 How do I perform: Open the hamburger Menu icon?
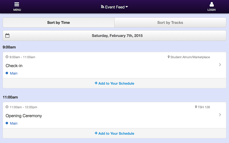coord(17,5)
